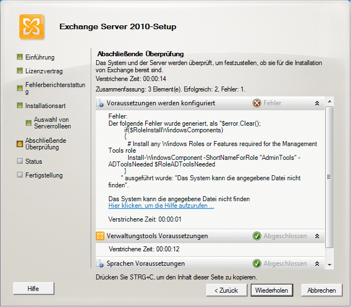This screenshot has width=351, height=307.
Task: Click the Exchange Server orange logo icon
Action: tap(31, 26)
